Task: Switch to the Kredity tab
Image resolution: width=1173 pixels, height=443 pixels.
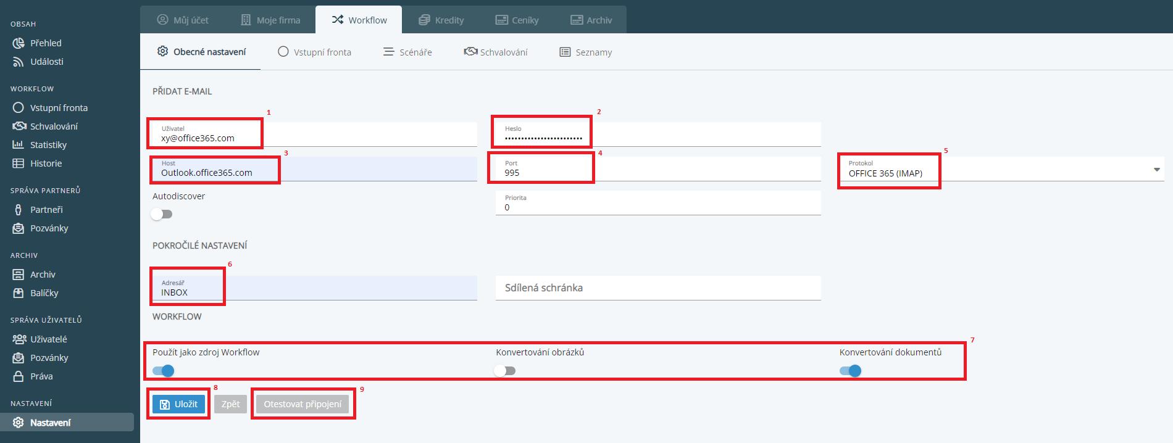Action: (x=441, y=20)
